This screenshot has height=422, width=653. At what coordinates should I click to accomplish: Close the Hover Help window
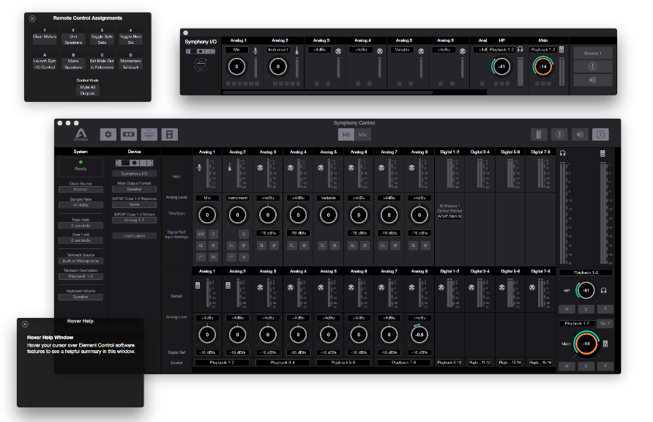pos(23,324)
